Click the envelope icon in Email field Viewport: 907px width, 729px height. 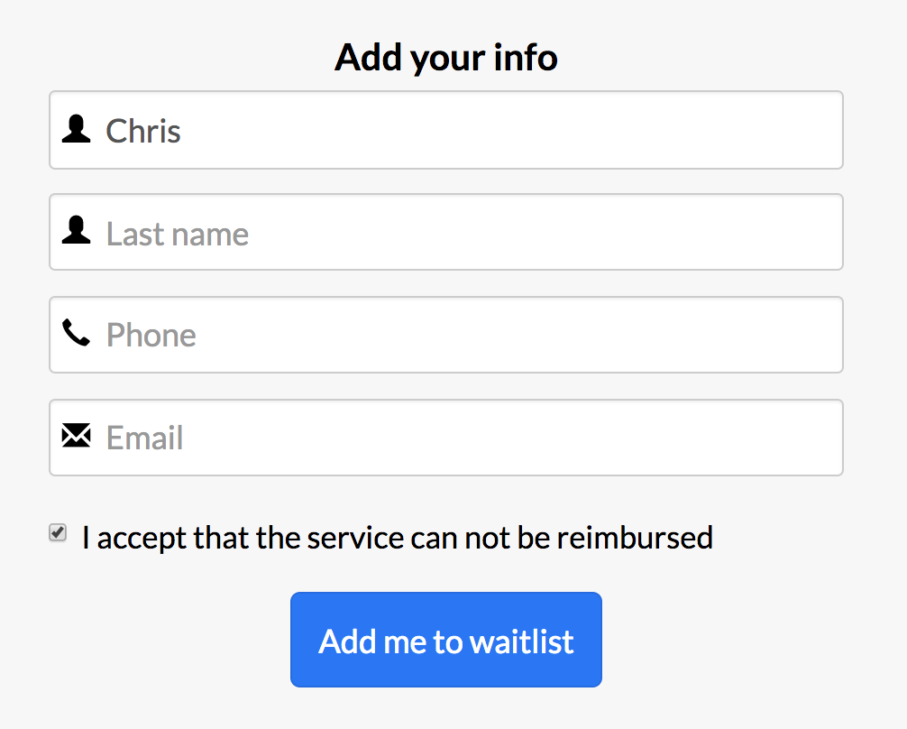(x=77, y=436)
